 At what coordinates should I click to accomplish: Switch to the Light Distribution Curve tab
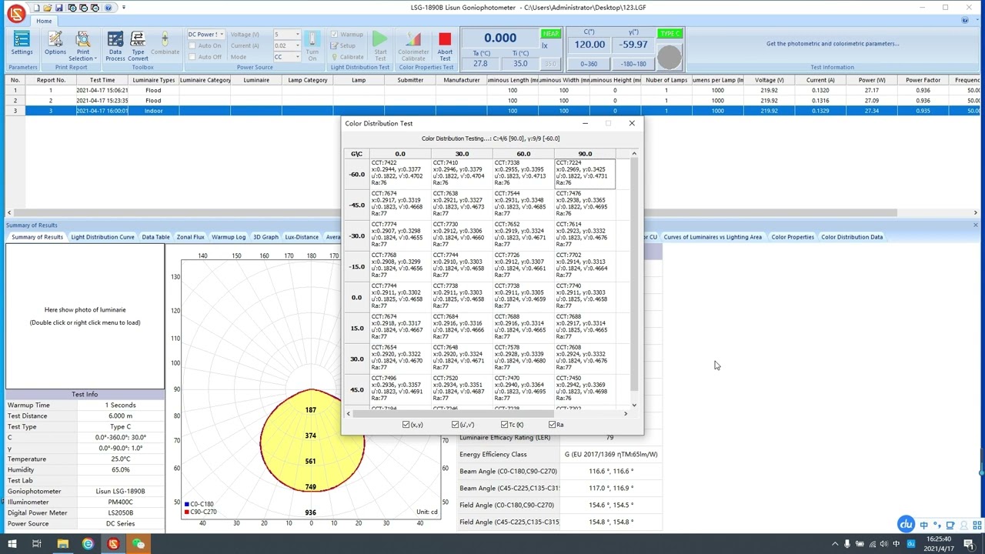(x=102, y=237)
